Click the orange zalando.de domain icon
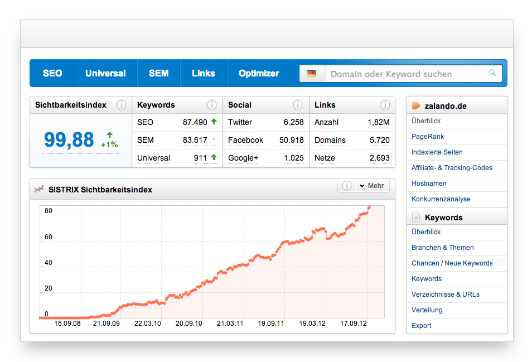The image size is (532, 362). (416, 105)
